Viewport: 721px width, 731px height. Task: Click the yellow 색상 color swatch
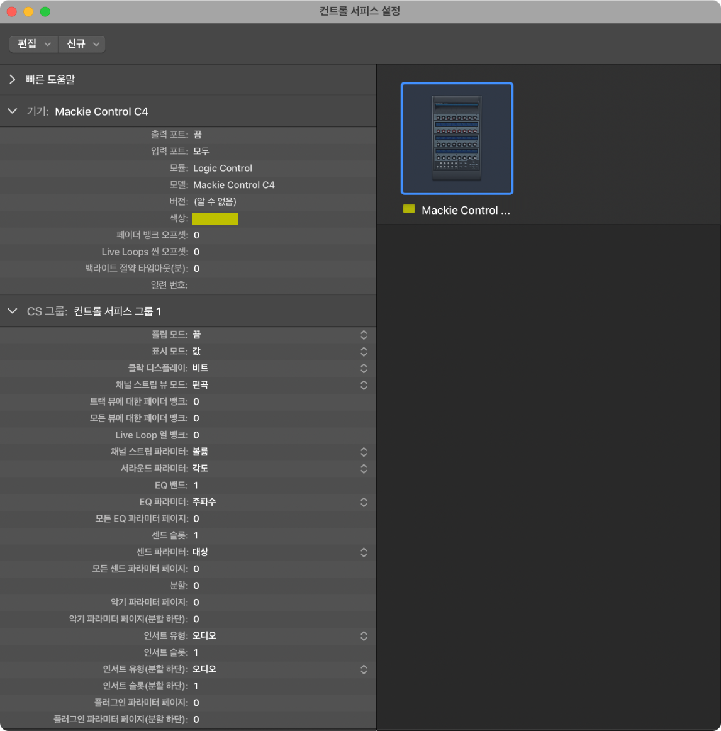[x=215, y=219]
